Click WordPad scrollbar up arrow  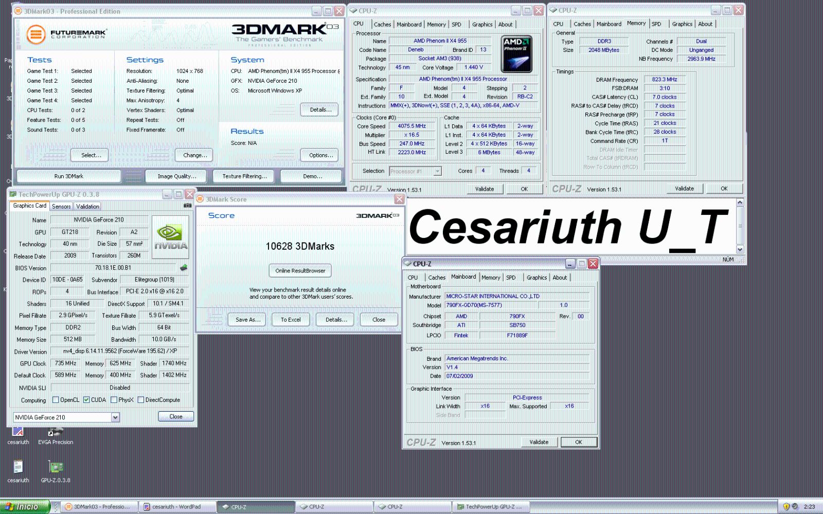(740, 203)
